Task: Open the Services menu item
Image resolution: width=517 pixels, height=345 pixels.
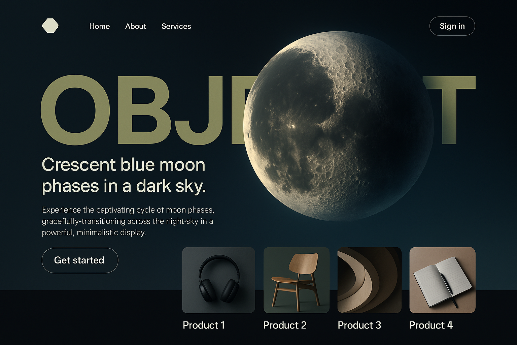Action: pos(176,26)
